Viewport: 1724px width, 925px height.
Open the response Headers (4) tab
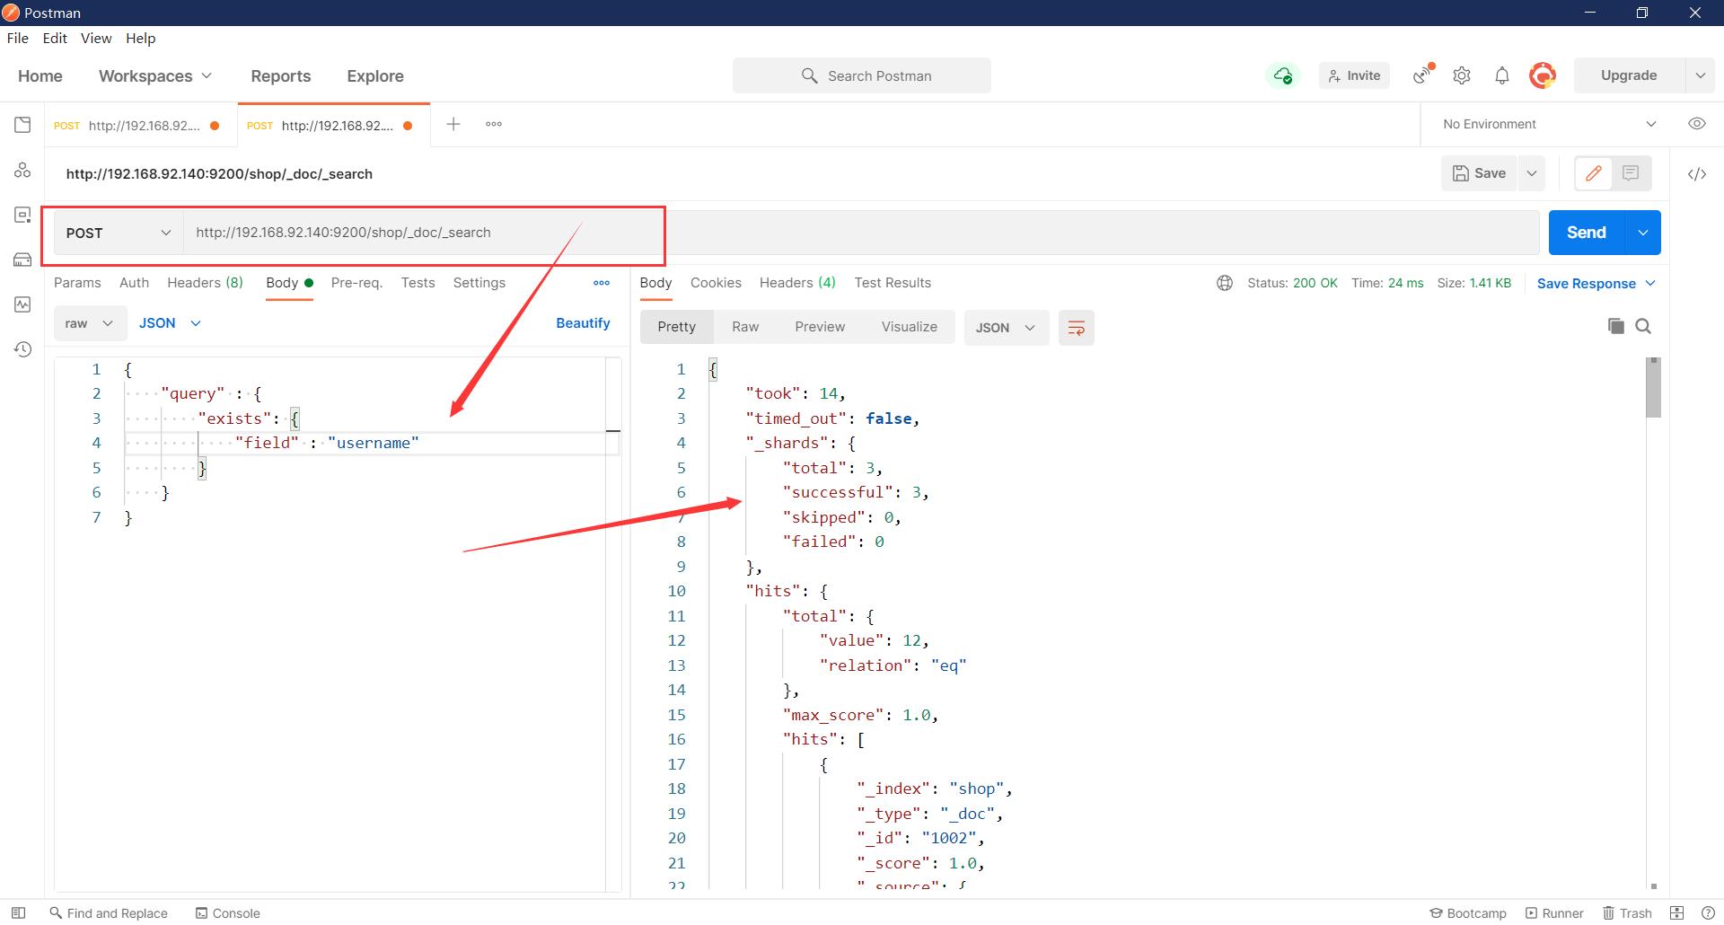[797, 283]
